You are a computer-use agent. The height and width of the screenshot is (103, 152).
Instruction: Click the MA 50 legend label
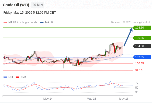click(49, 22)
